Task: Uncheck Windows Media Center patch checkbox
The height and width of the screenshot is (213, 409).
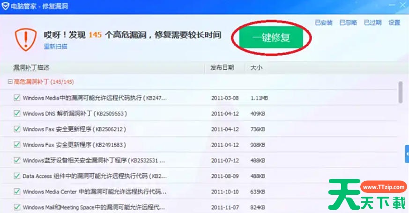Action: (17, 192)
